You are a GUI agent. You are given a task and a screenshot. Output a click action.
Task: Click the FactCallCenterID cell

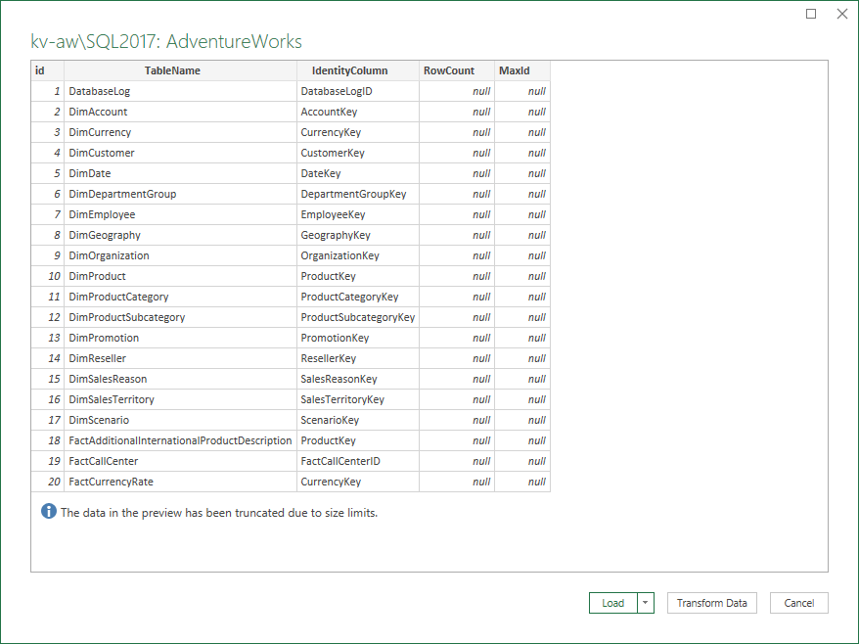pos(358,461)
